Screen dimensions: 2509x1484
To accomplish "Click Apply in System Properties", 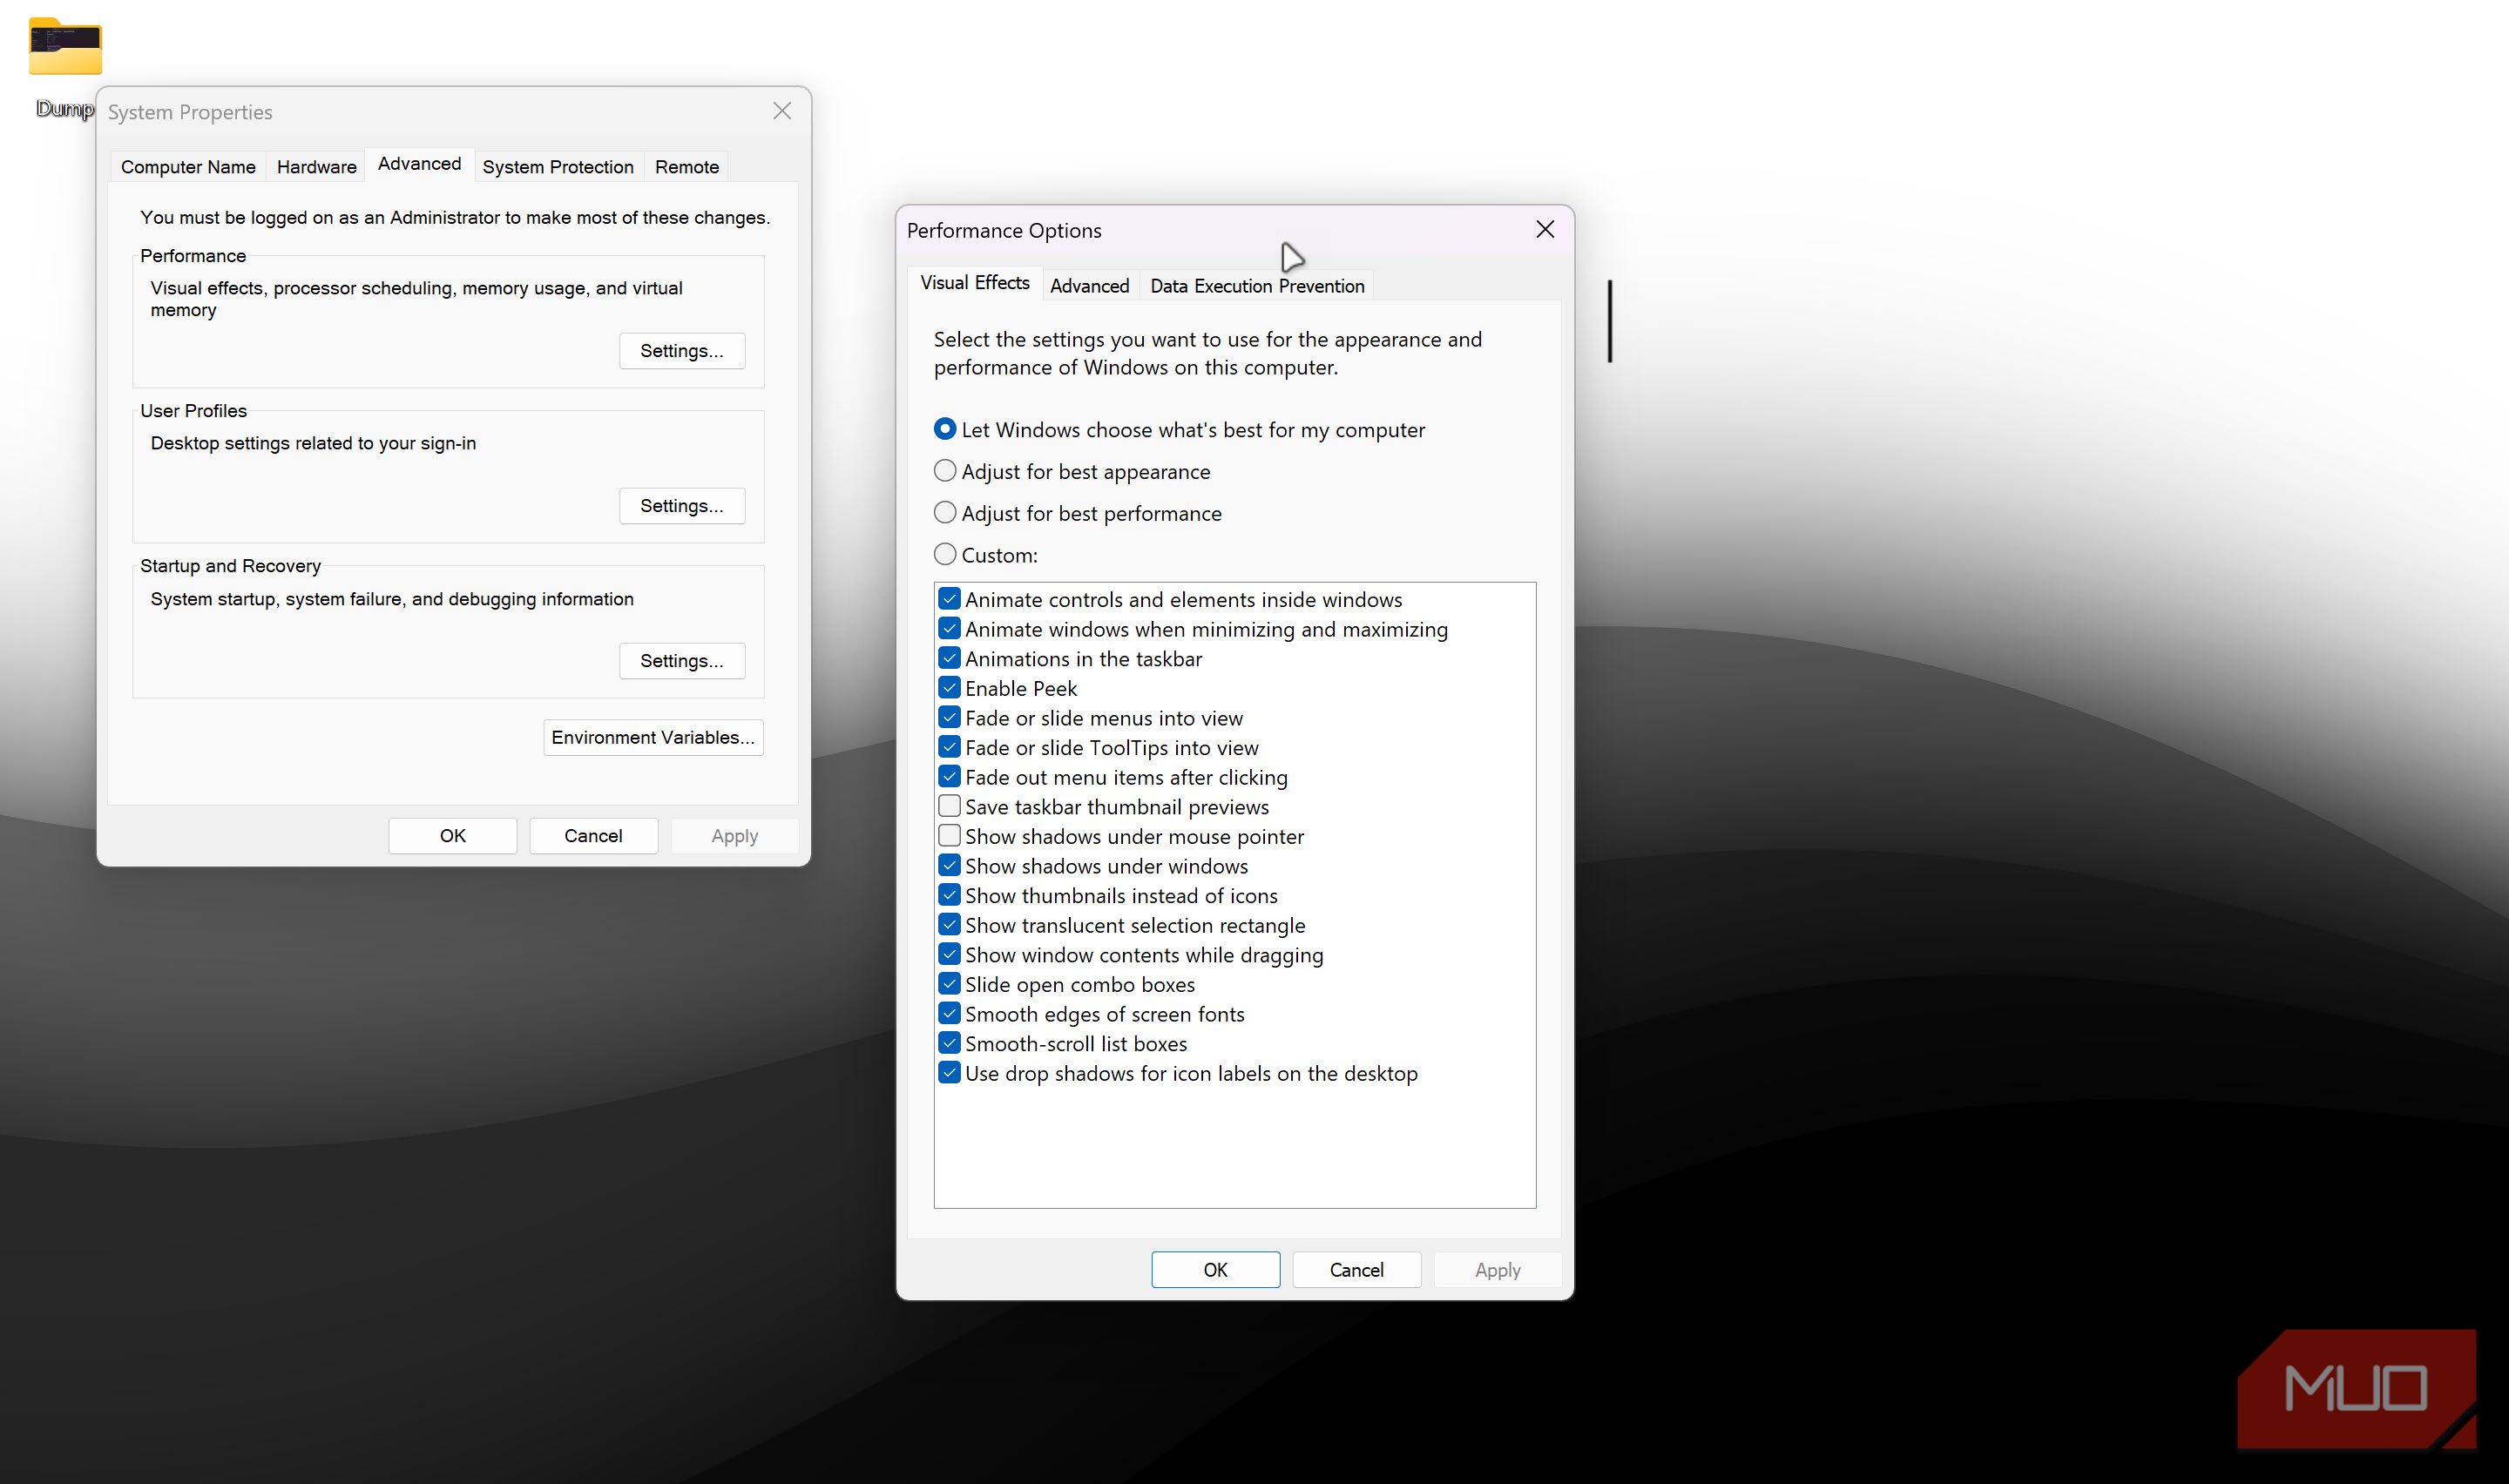I will [x=735, y=836].
